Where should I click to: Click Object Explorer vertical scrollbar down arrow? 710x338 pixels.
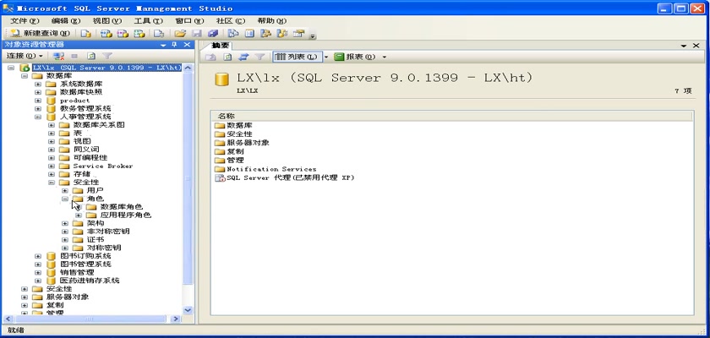(188, 310)
